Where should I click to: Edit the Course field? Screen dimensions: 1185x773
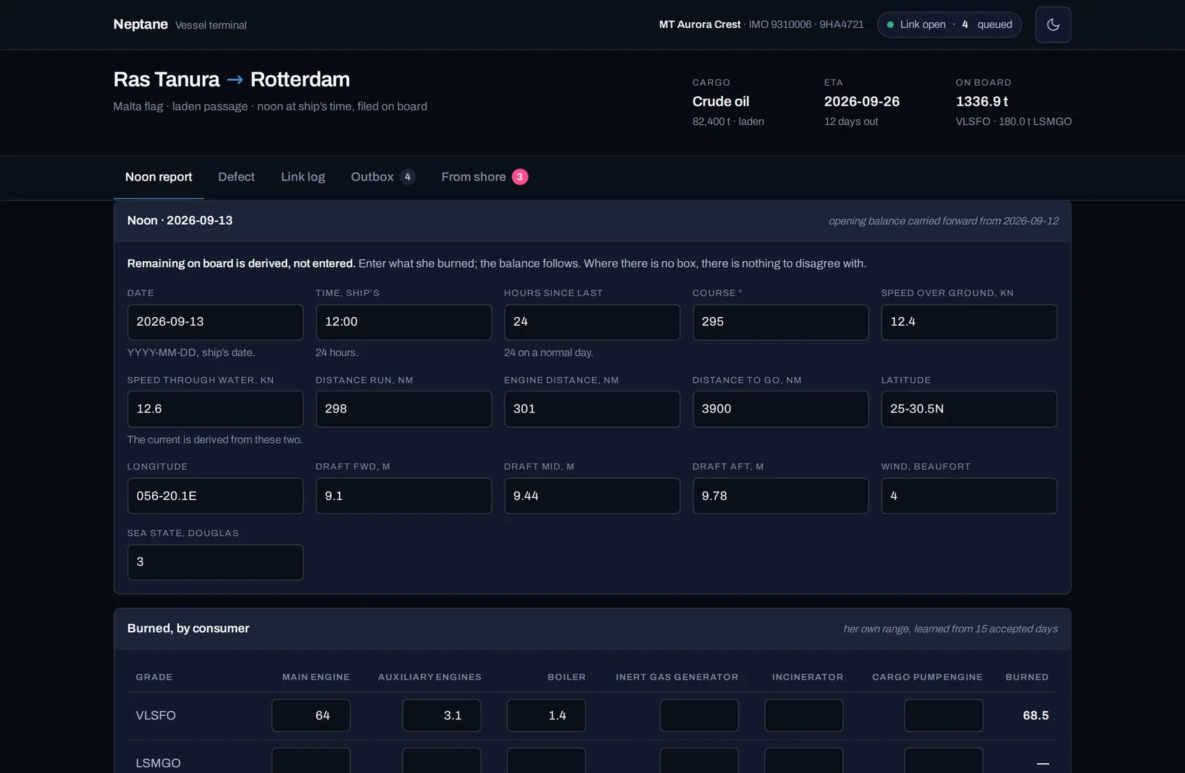(x=781, y=322)
